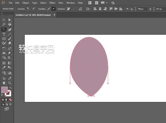Select the Direct Selection tool
The height and width of the screenshot is (123, 166).
[9, 20]
